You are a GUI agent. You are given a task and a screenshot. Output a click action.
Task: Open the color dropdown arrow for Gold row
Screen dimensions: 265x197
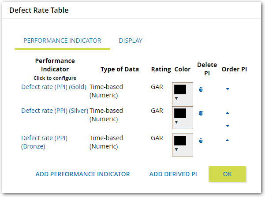click(176, 98)
